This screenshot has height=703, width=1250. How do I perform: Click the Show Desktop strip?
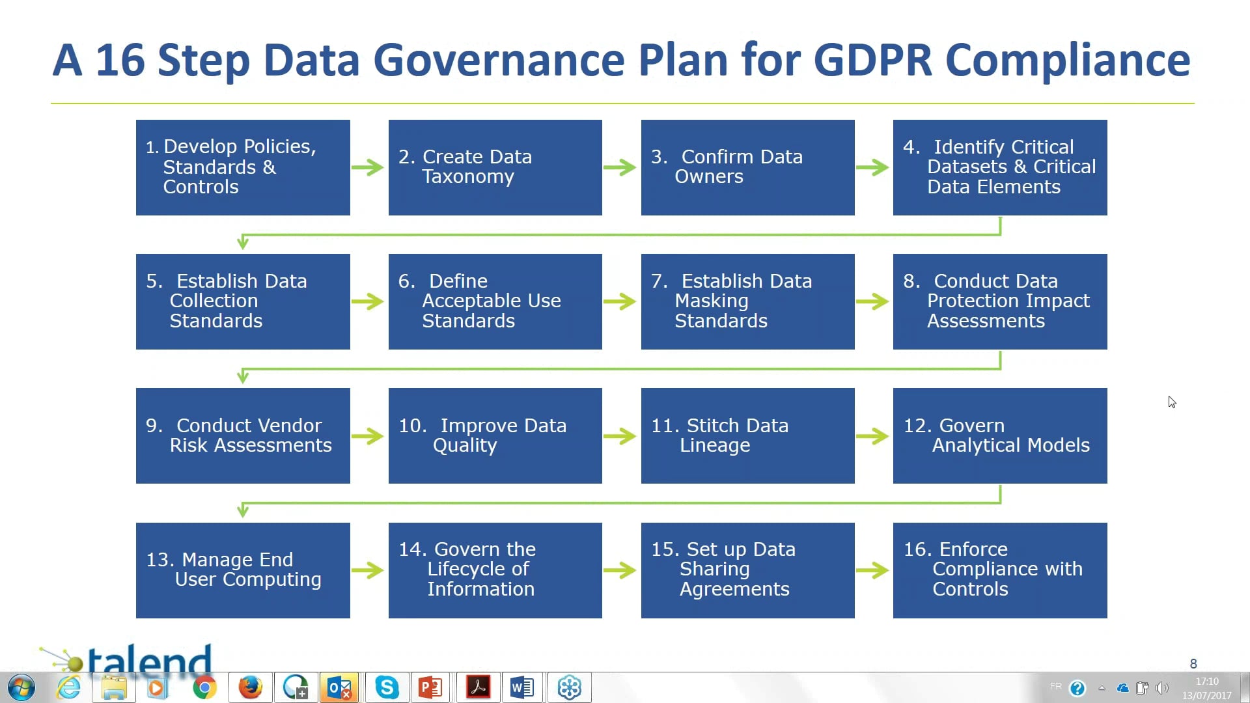(x=1244, y=688)
